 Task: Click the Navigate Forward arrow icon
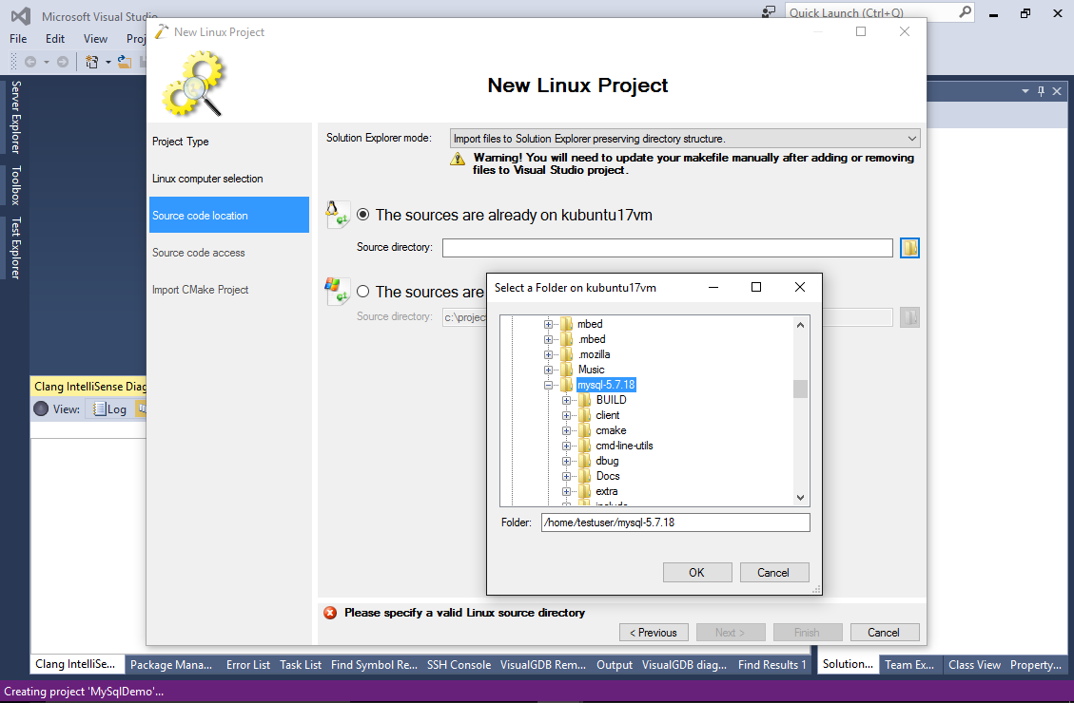coord(63,62)
